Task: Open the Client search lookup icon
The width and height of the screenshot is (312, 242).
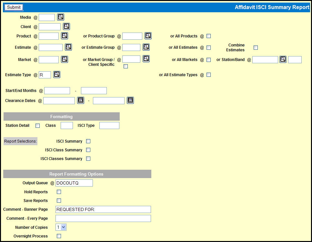Action: point(66,27)
